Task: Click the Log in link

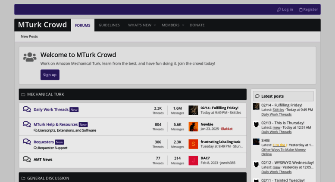Action: pyautogui.click(x=285, y=9)
